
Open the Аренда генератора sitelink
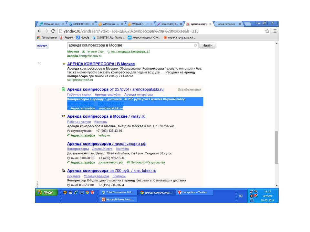coord(139,95)
